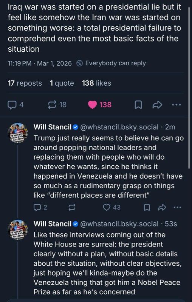Open more options on the 2m reply
The image size is (192, 302).
(x=177, y=207)
